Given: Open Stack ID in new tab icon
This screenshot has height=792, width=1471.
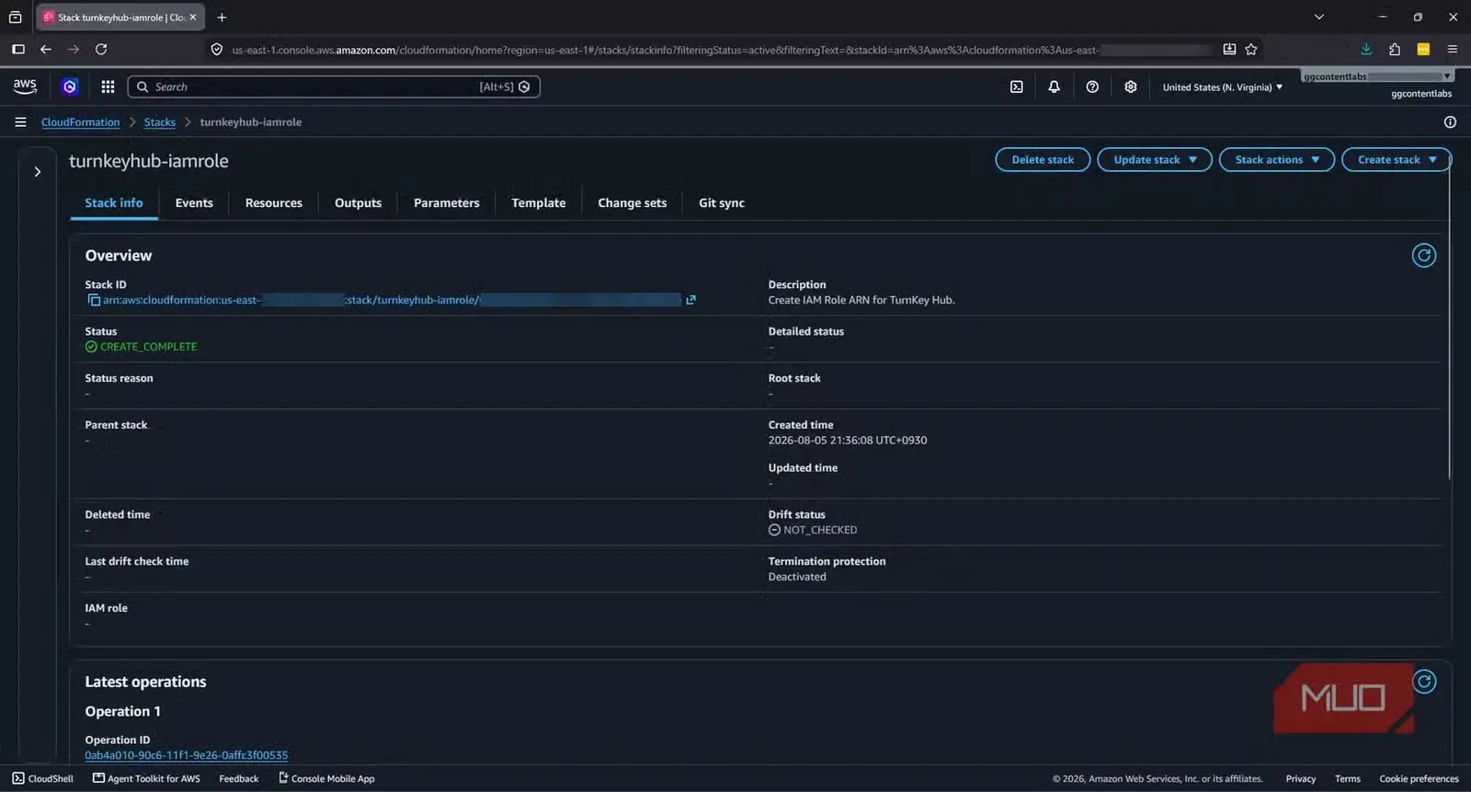Looking at the screenshot, I should click(690, 300).
